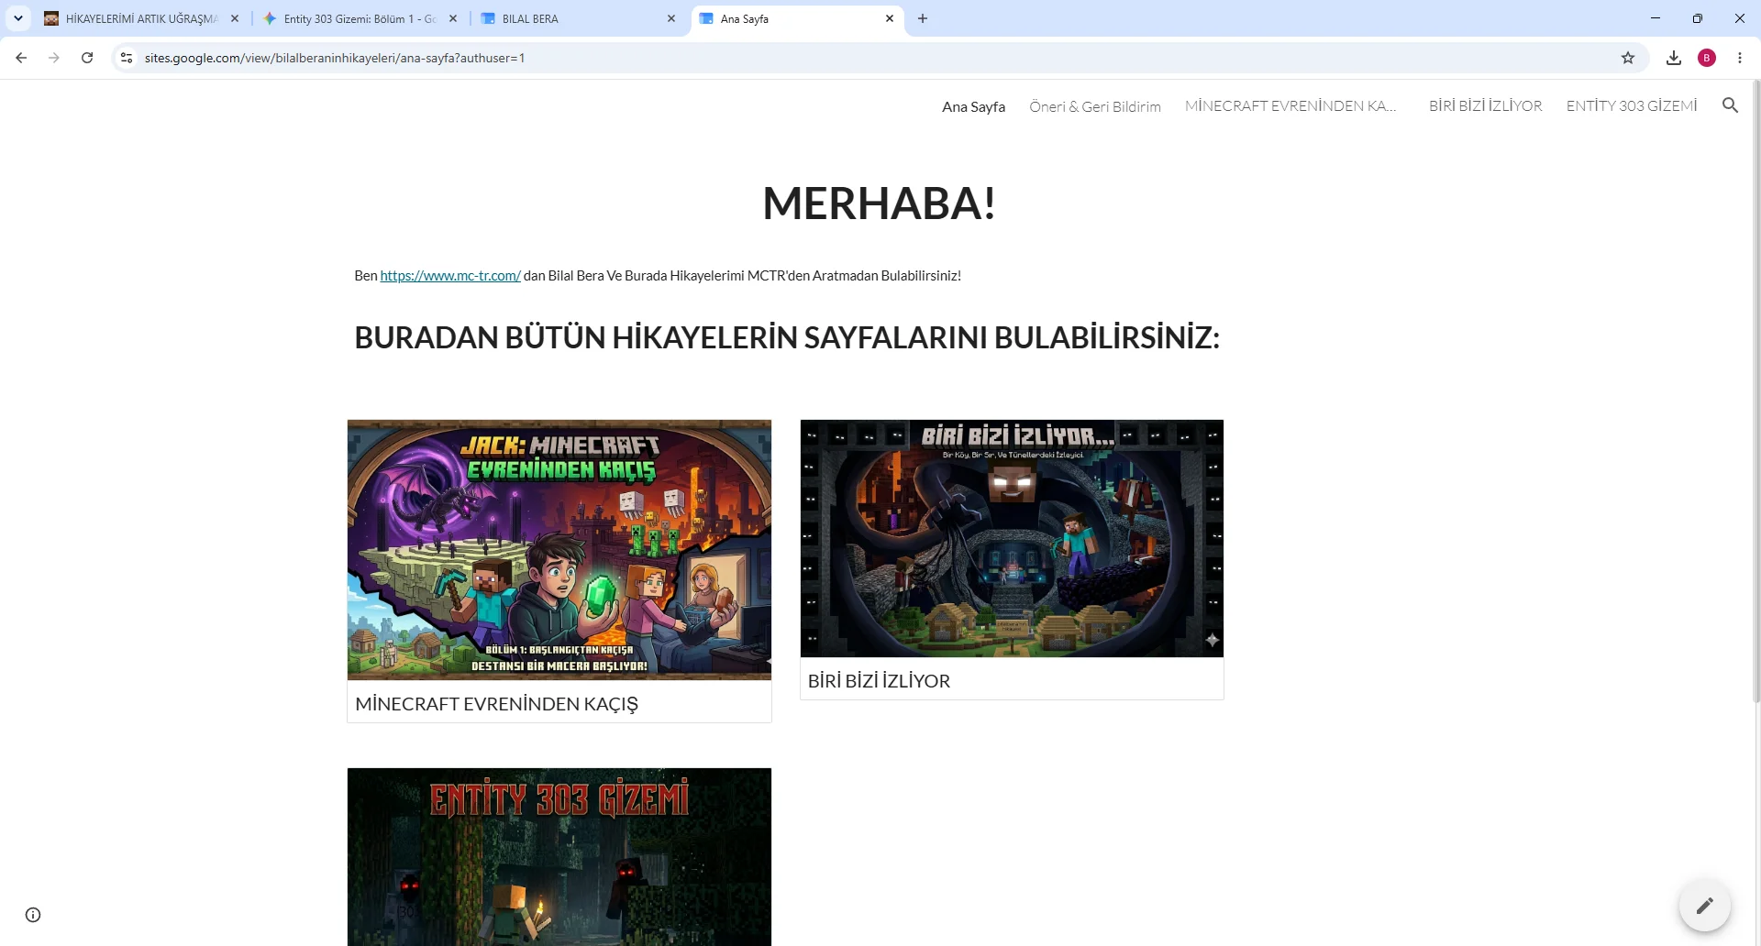Bookmark this page with the star icon
This screenshot has width=1761, height=946.
pos(1628,58)
